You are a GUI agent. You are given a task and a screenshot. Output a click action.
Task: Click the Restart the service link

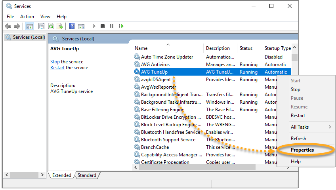pos(57,68)
